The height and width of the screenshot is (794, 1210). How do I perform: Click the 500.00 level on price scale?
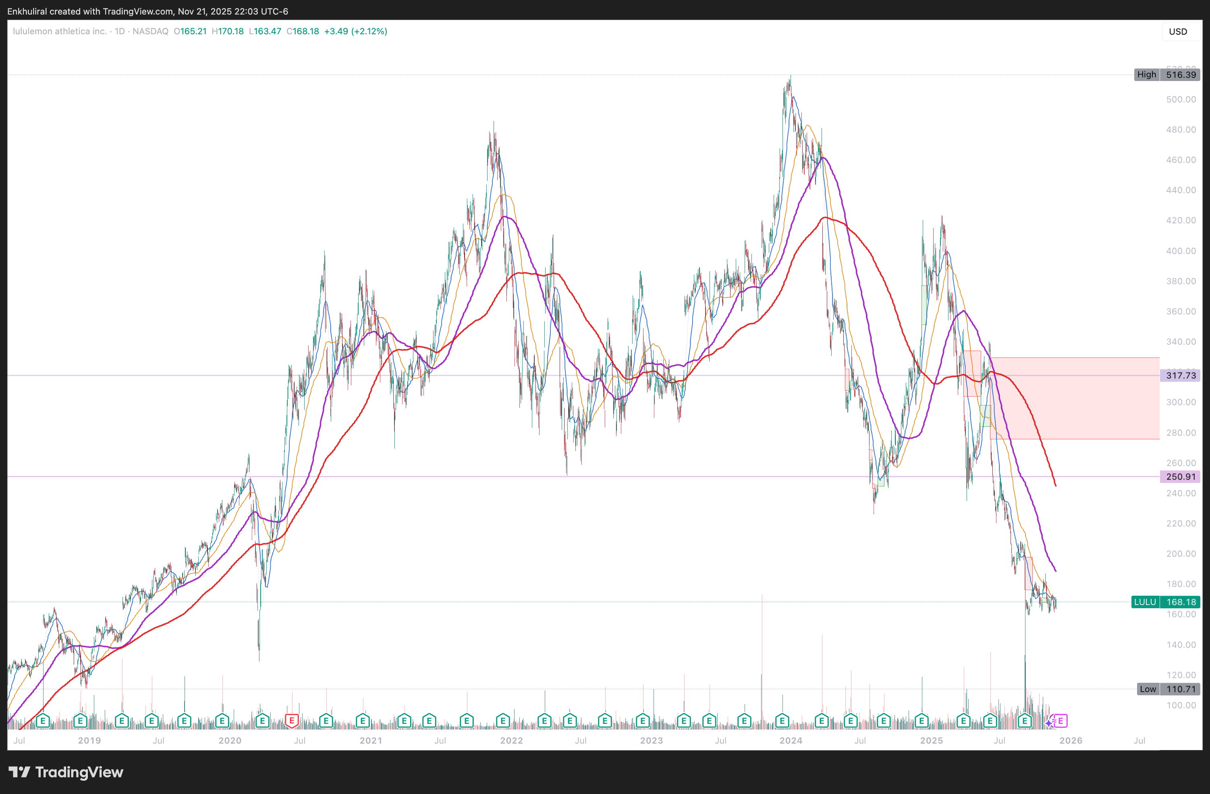click(1181, 99)
